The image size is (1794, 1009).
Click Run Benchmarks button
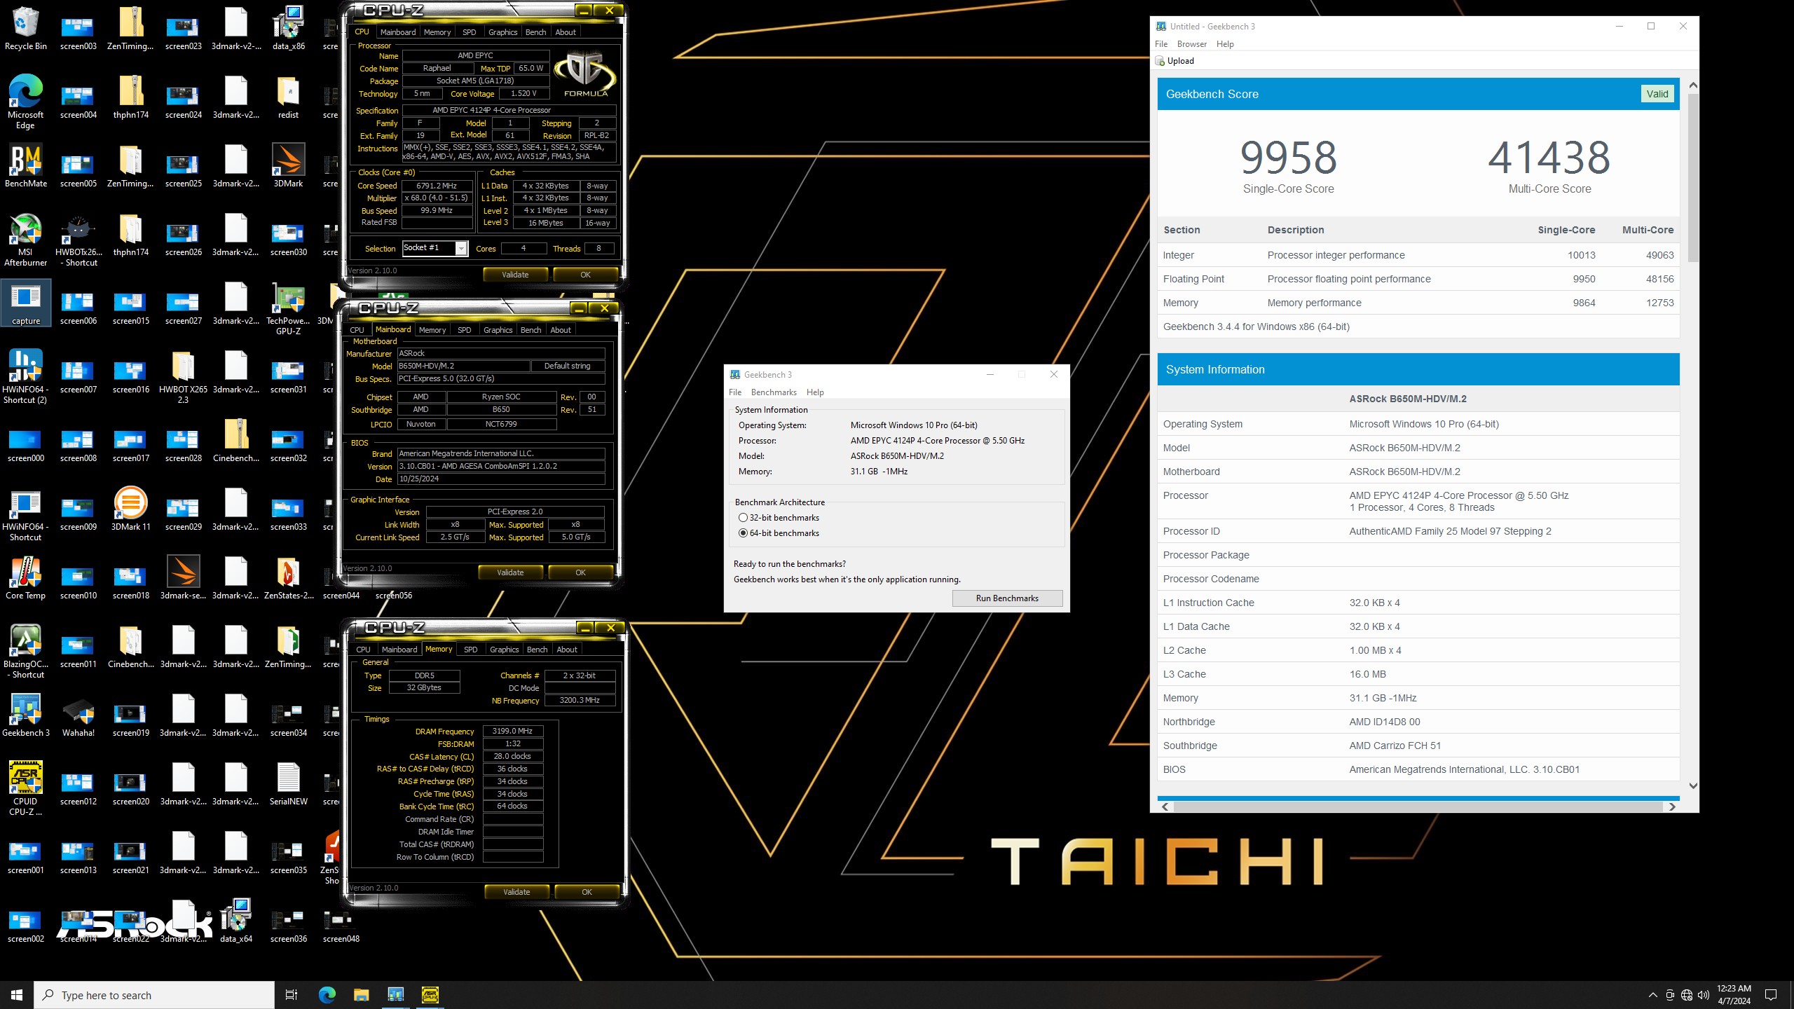pyautogui.click(x=1007, y=598)
